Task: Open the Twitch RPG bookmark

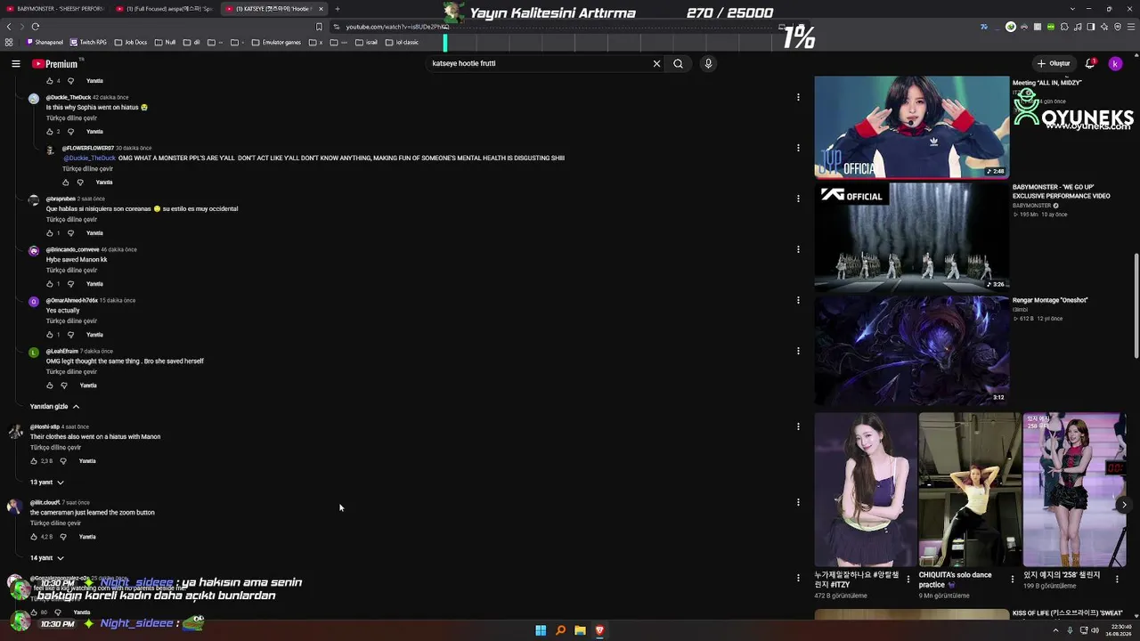Action: [88, 43]
